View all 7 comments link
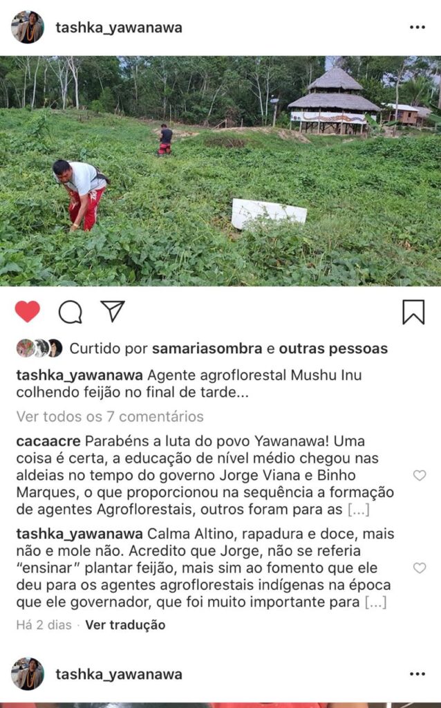Viewport: 441px width, 708px height. (x=110, y=416)
